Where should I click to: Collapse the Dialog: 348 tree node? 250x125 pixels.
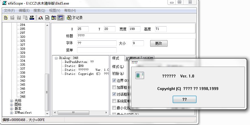tap(56, 58)
